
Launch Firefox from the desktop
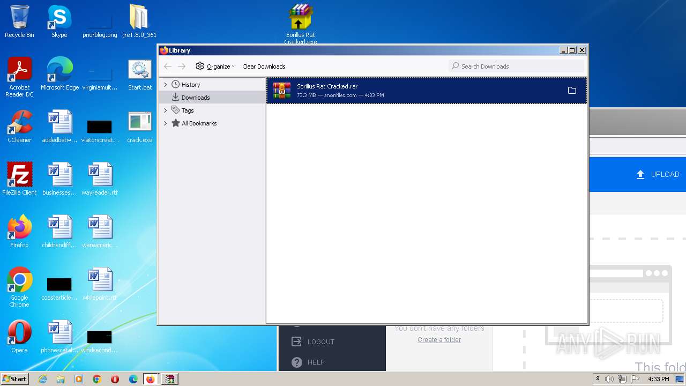(19, 232)
